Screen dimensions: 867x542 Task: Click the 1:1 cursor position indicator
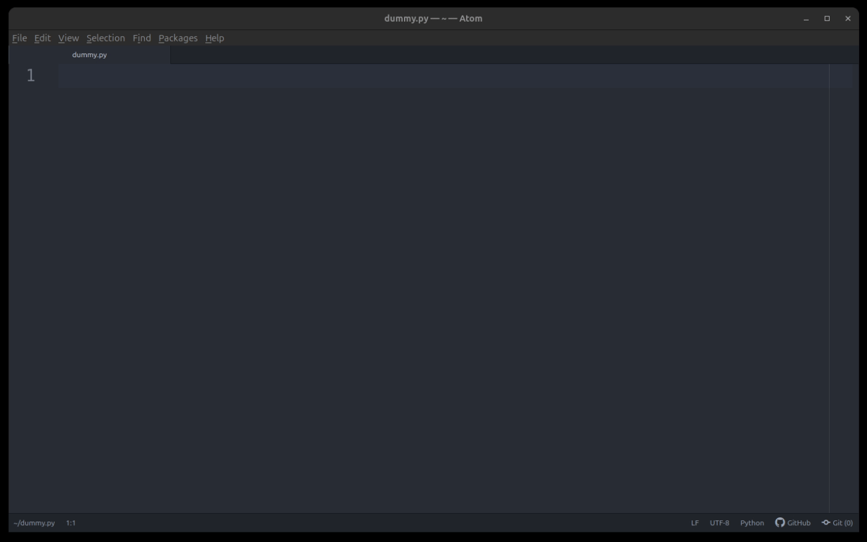[x=71, y=523]
